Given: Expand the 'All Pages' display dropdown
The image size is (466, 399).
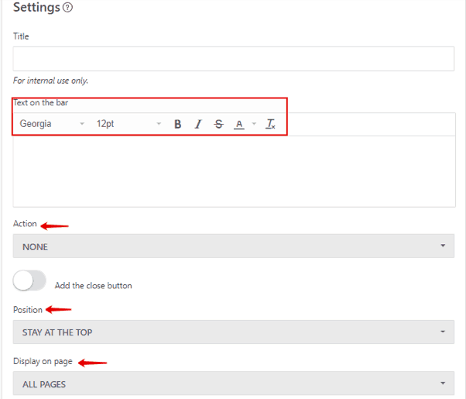Looking at the screenshot, I should [x=233, y=384].
